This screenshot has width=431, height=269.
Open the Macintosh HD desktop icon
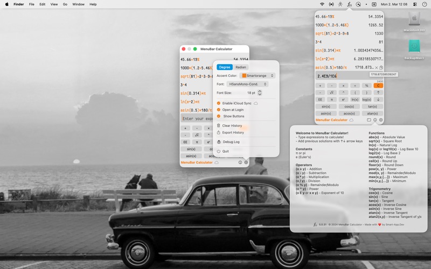[414, 19]
